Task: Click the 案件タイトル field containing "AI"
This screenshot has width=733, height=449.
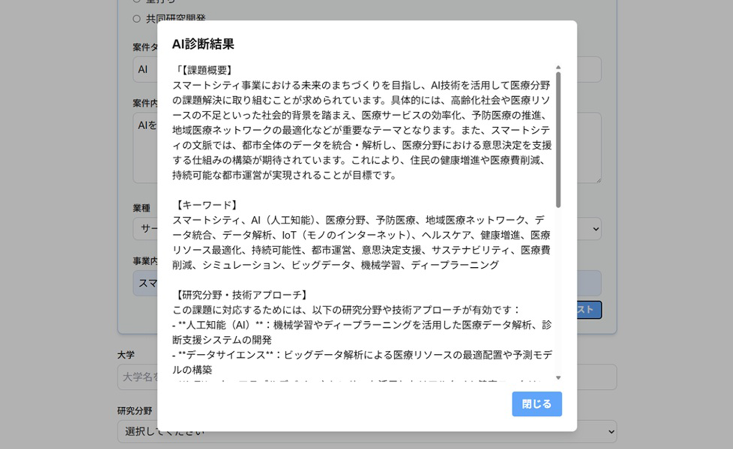Action: 144,69
